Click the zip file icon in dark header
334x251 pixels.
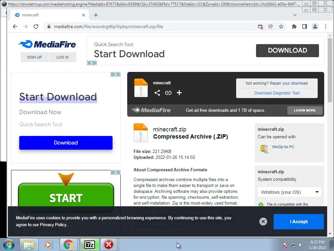(141, 88)
